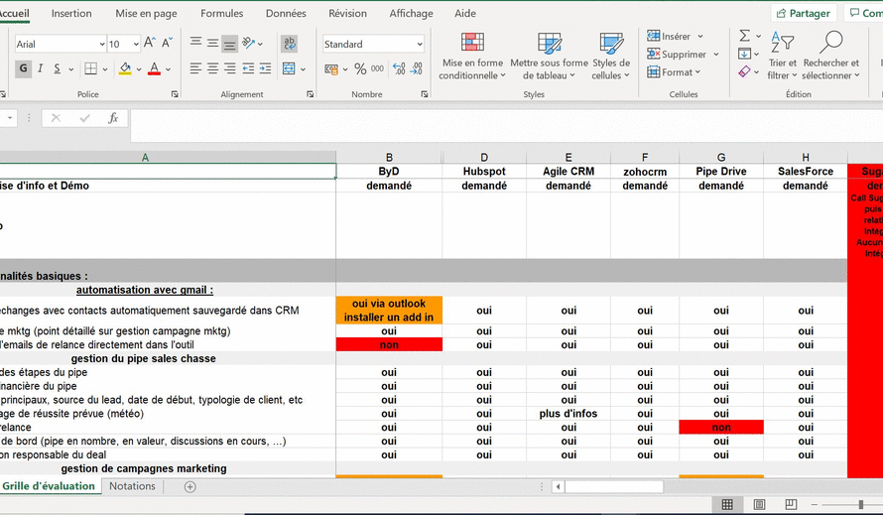Open Styles de cellules gallery
Image resolution: width=883 pixels, height=515 pixels.
click(x=611, y=57)
